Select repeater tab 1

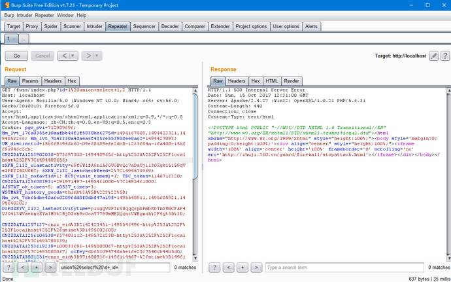[x=8, y=39]
